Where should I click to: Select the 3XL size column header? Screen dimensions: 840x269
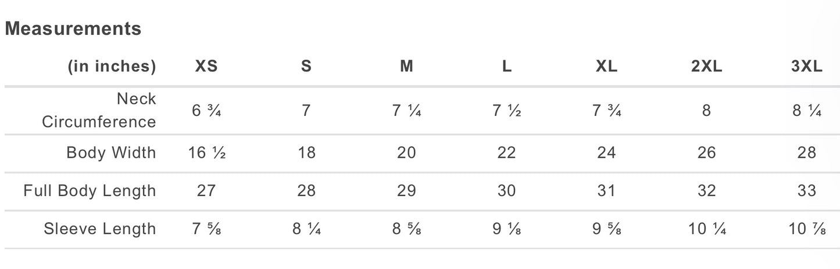(807, 67)
